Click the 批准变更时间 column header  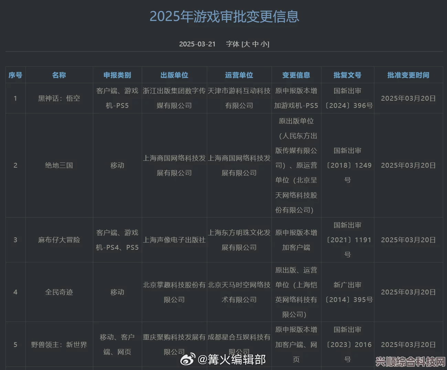408,75
